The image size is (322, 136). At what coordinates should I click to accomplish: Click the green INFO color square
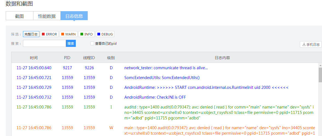(81, 34)
